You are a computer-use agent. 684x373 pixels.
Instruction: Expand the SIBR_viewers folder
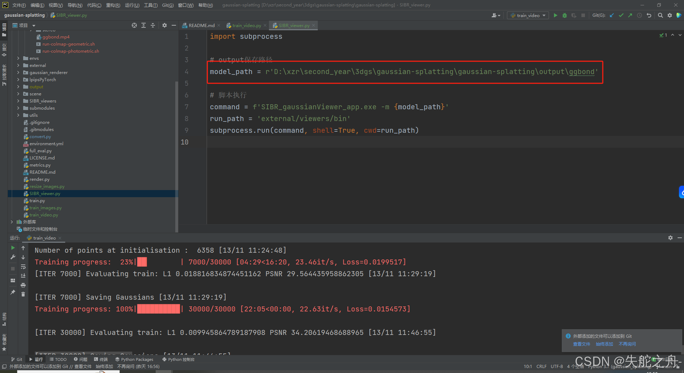click(x=18, y=101)
